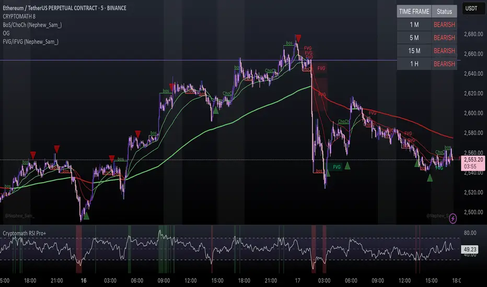Click BEARISH status in the 1 H row

444,64
